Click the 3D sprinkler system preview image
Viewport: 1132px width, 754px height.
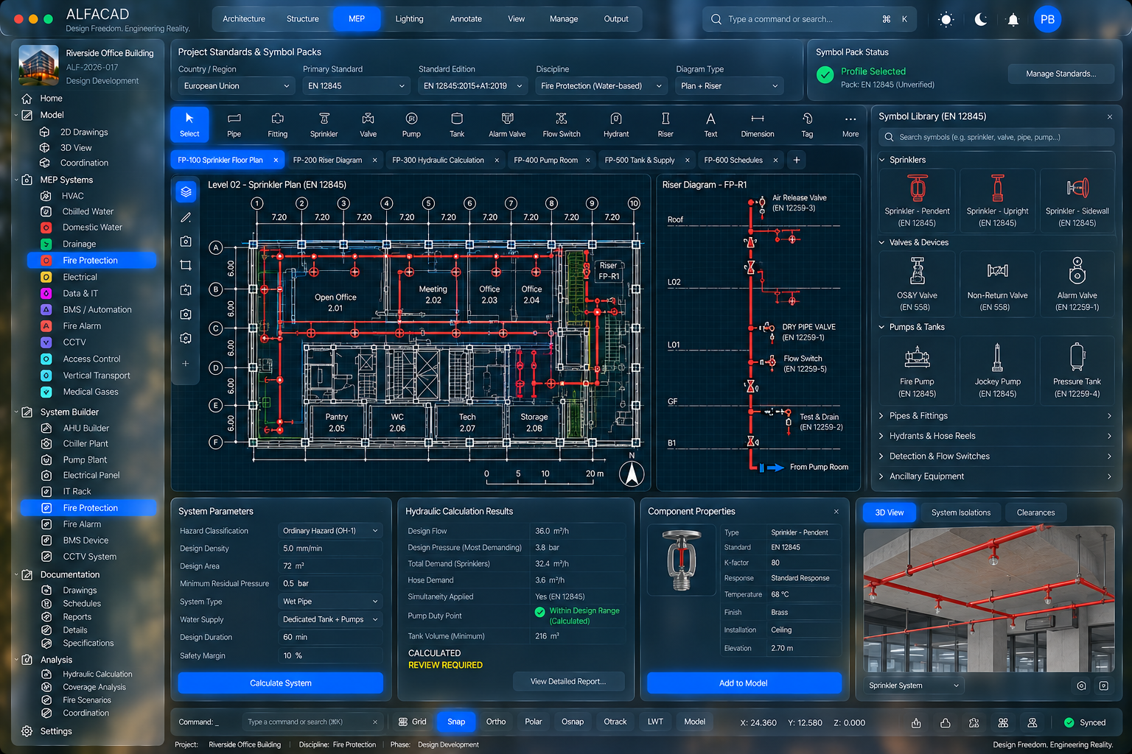coord(989,599)
